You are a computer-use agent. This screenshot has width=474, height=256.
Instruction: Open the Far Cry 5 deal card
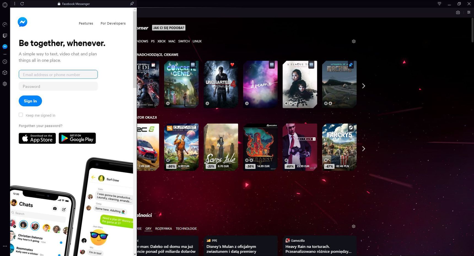[339, 147]
